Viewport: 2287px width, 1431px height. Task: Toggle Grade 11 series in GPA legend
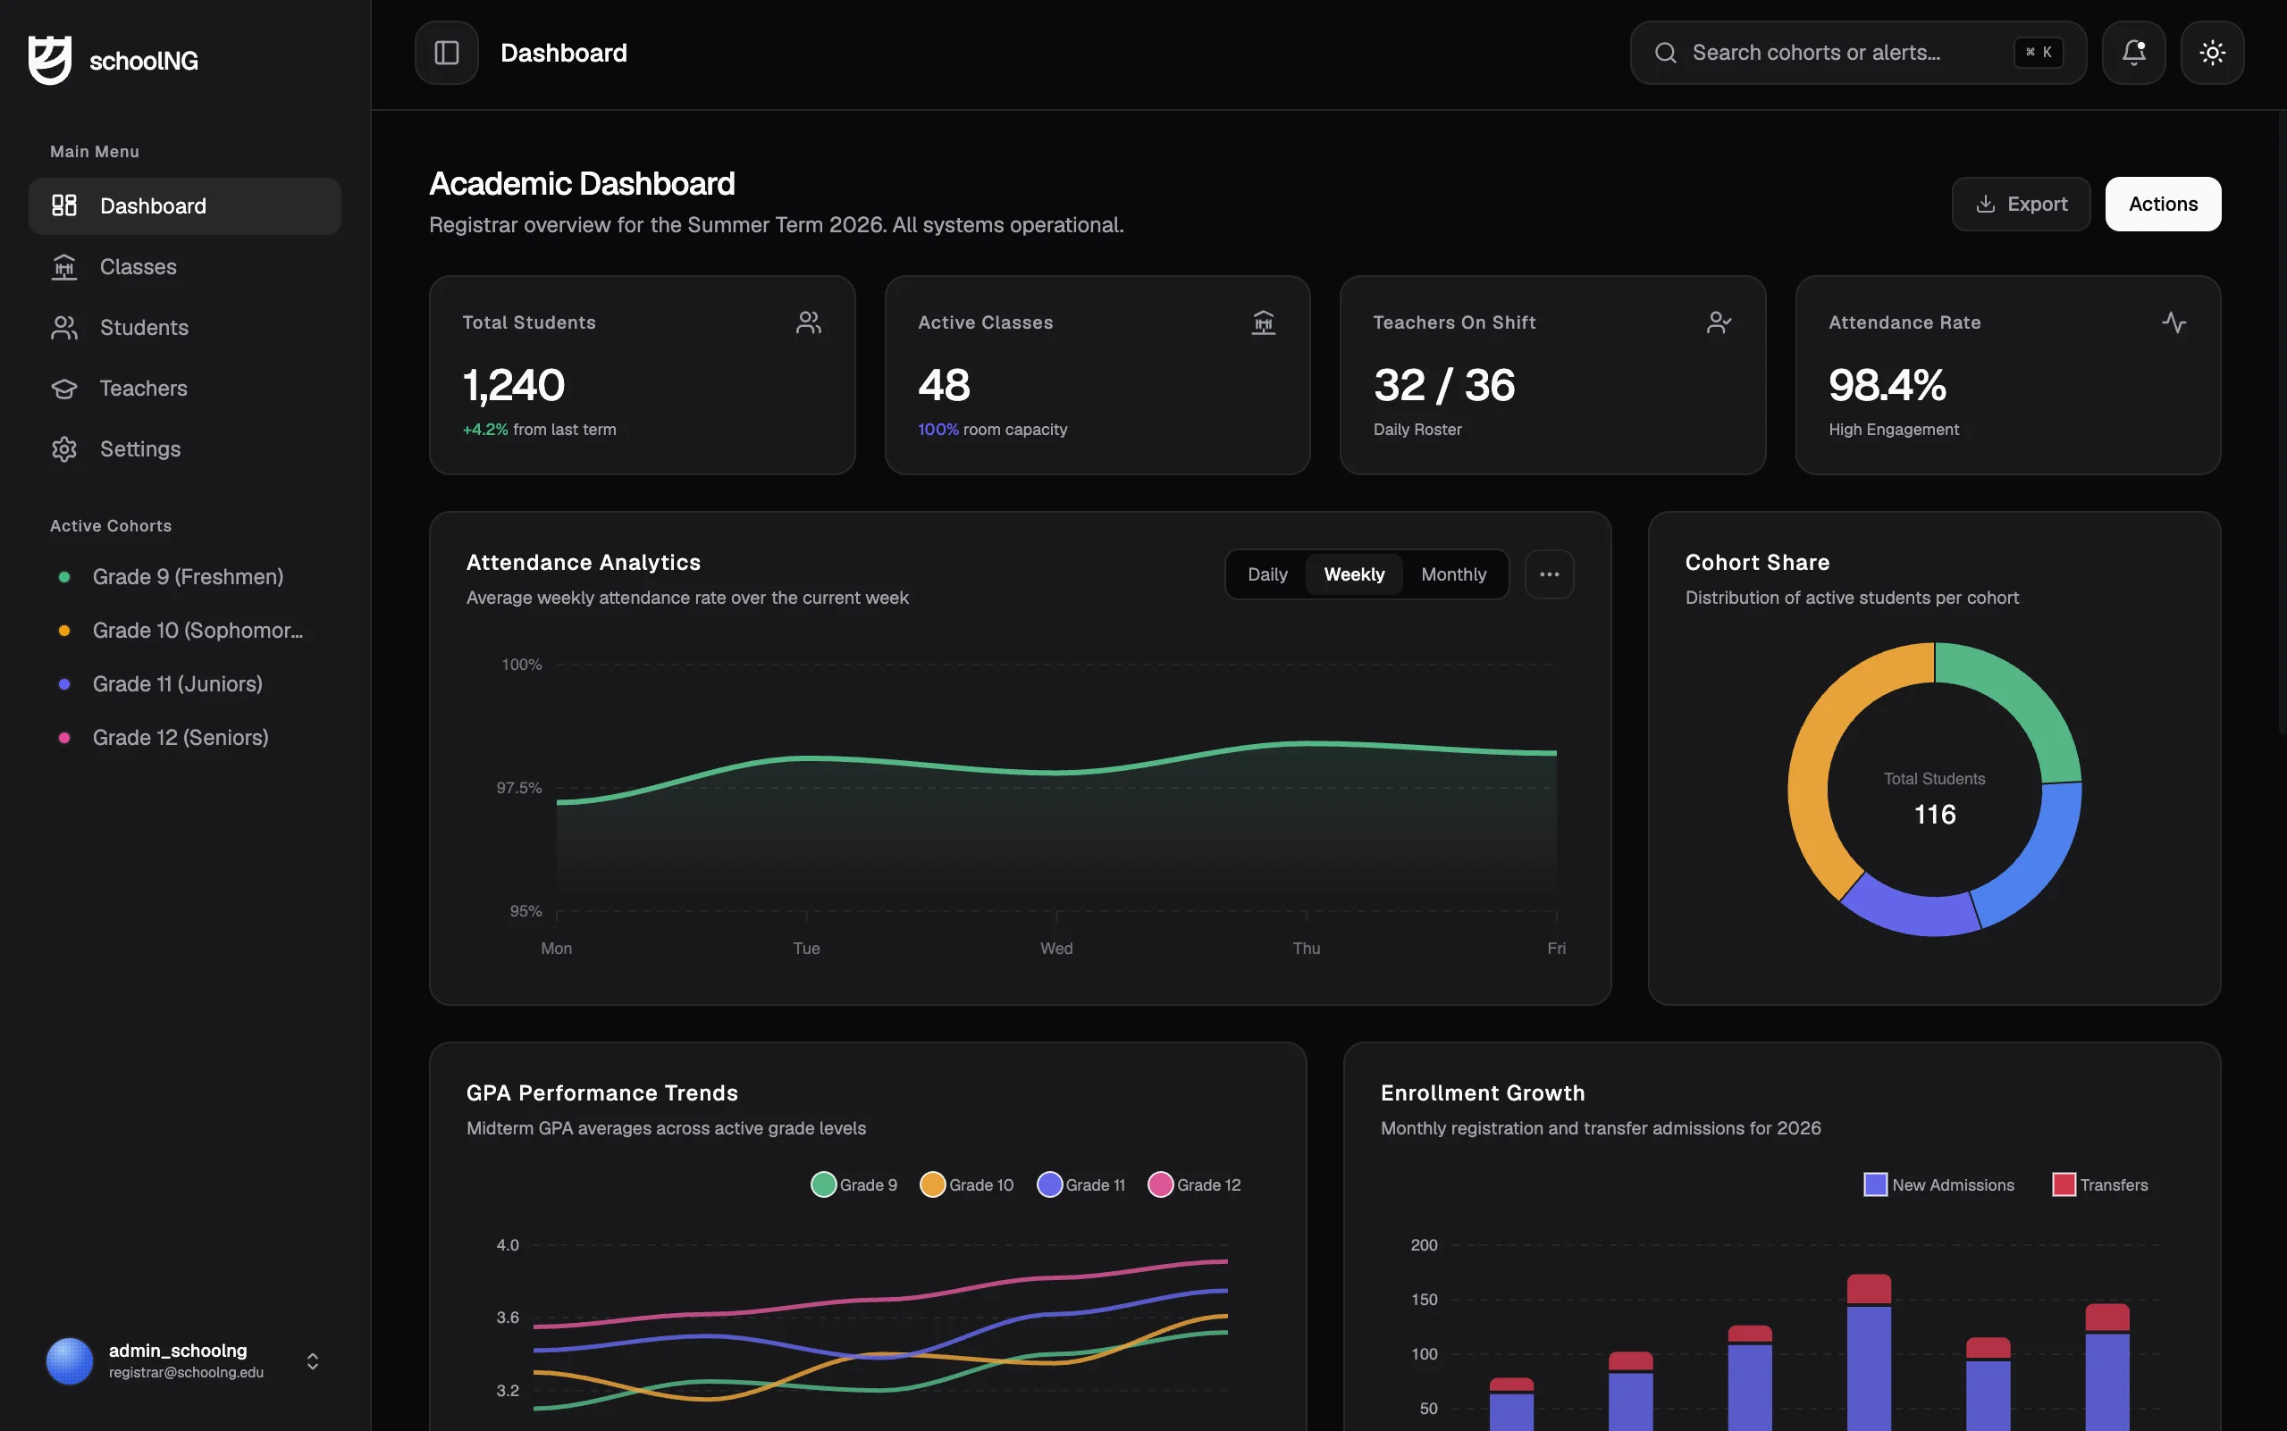coord(1081,1185)
